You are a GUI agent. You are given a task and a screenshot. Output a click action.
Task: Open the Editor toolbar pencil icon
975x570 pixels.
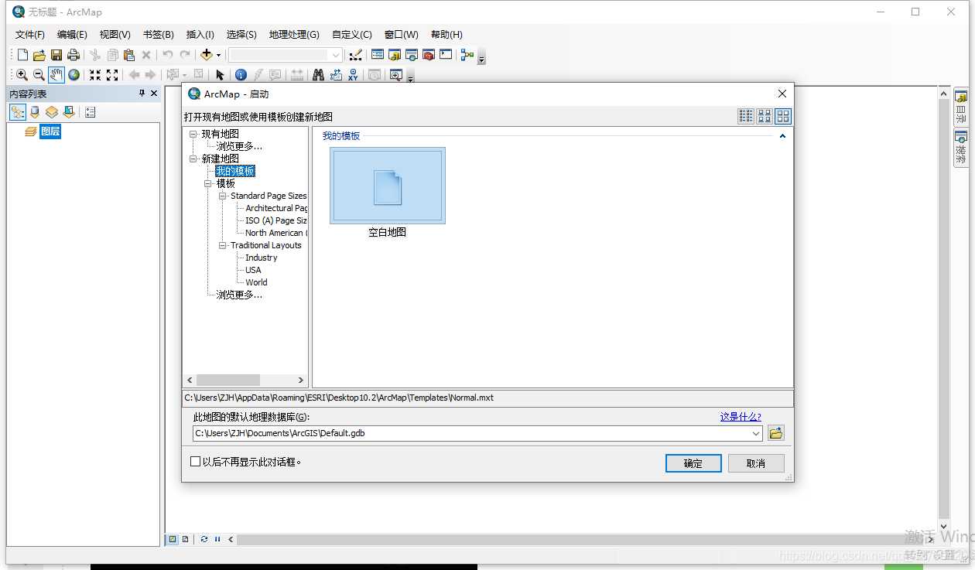(355, 55)
